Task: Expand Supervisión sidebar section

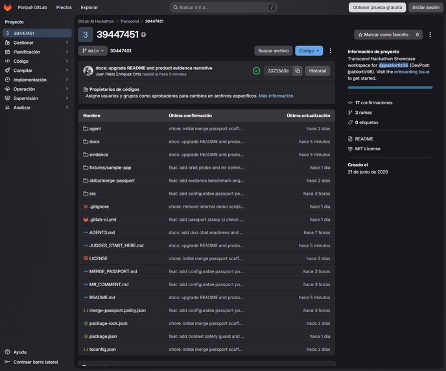Action: click(37, 98)
